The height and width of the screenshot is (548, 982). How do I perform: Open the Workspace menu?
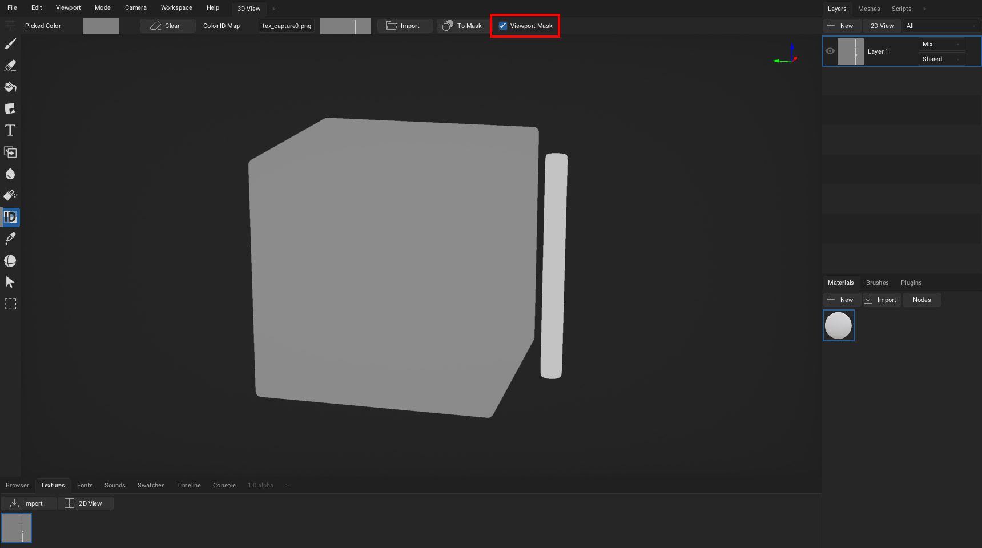point(176,7)
